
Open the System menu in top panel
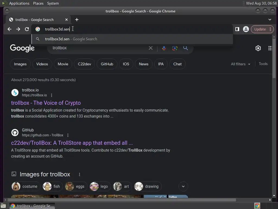[53, 3]
